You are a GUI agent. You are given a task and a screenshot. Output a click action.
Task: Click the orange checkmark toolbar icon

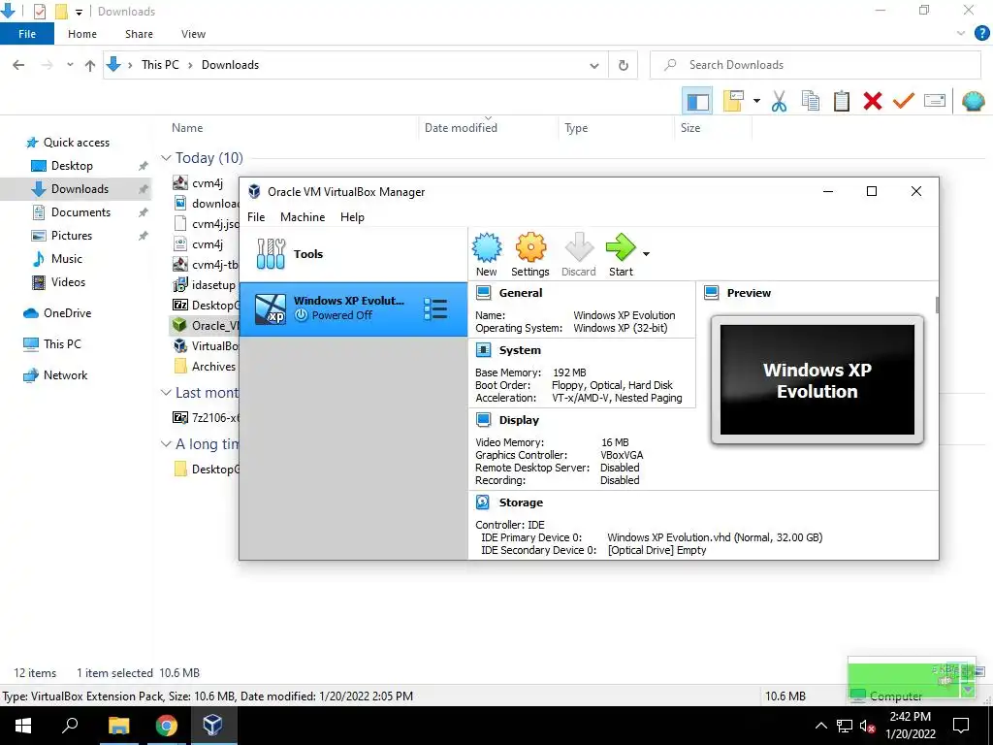[x=903, y=101]
